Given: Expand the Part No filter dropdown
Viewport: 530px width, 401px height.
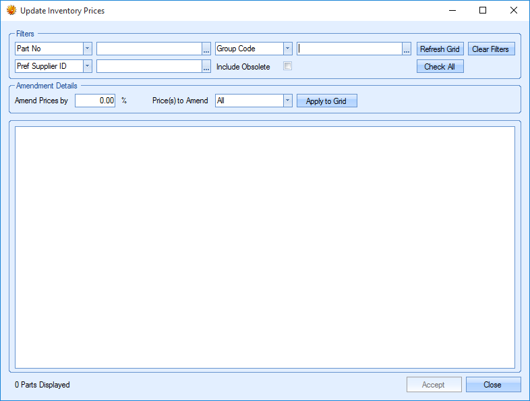Looking at the screenshot, I should [87, 49].
